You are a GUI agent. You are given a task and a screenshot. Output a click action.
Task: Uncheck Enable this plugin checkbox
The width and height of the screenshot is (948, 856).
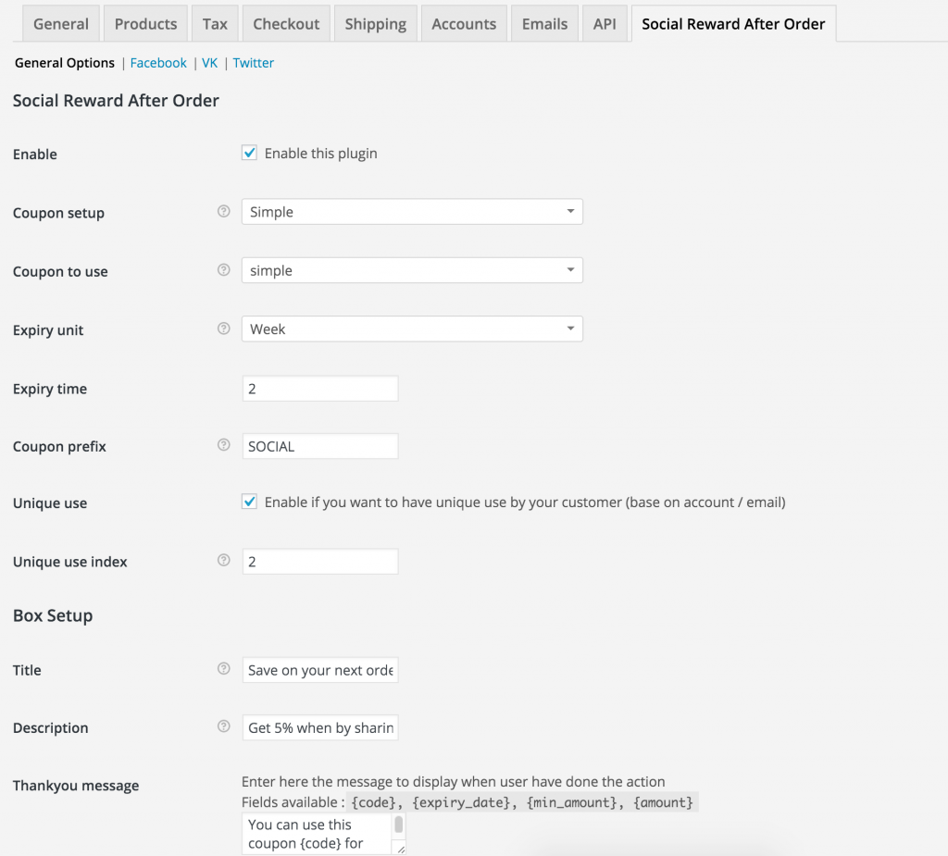249,154
